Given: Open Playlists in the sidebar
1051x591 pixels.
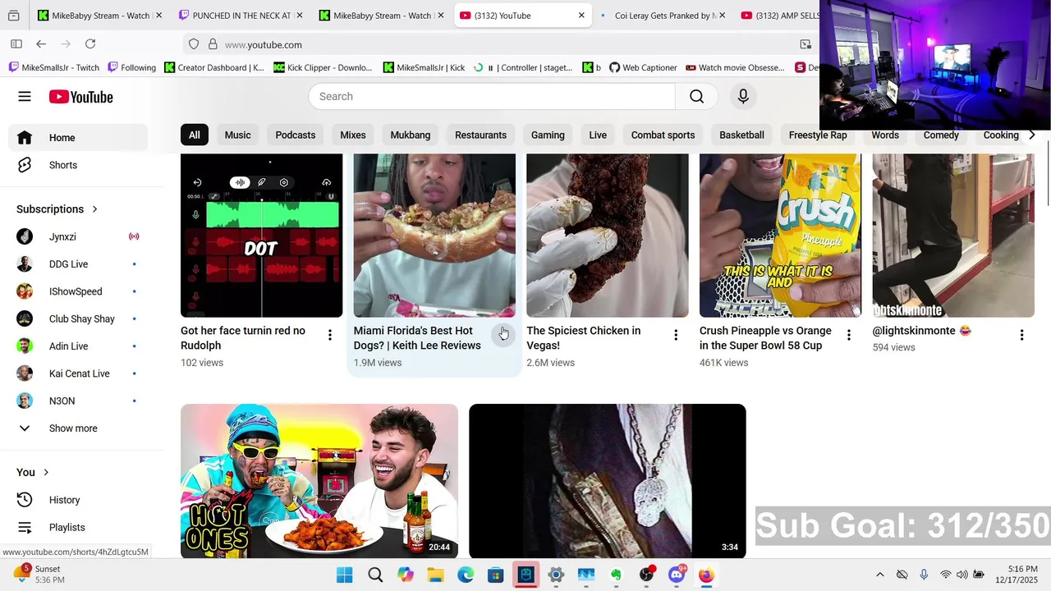Looking at the screenshot, I should (78, 527).
